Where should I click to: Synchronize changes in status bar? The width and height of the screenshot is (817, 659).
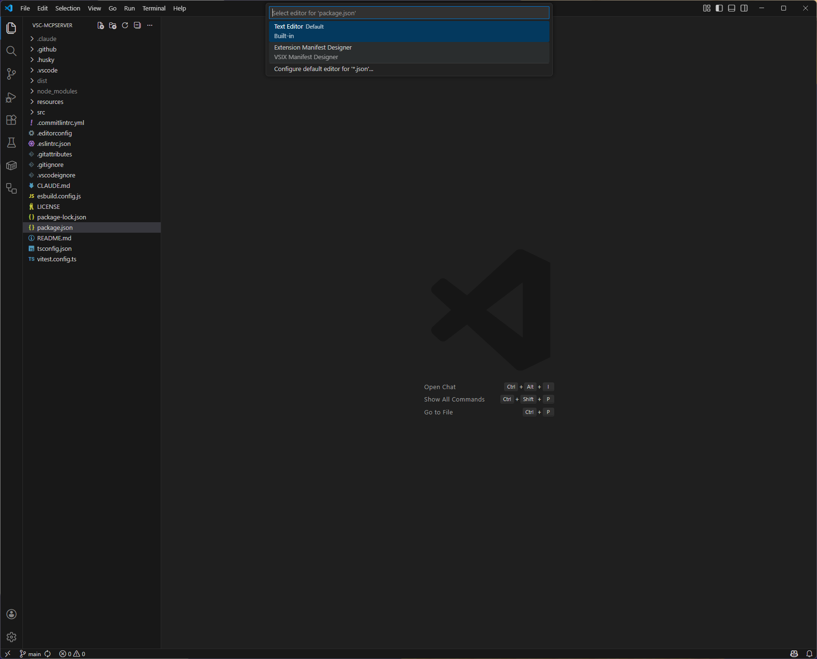pos(48,654)
